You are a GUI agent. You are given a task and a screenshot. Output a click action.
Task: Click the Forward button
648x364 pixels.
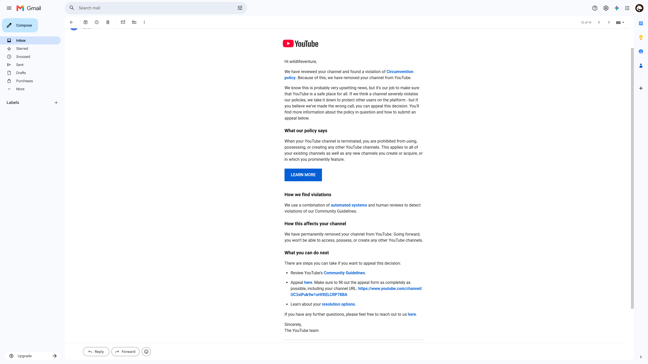tap(126, 352)
